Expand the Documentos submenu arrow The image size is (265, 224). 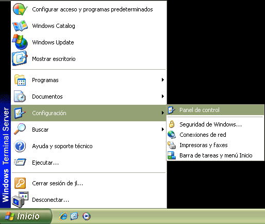(162, 97)
